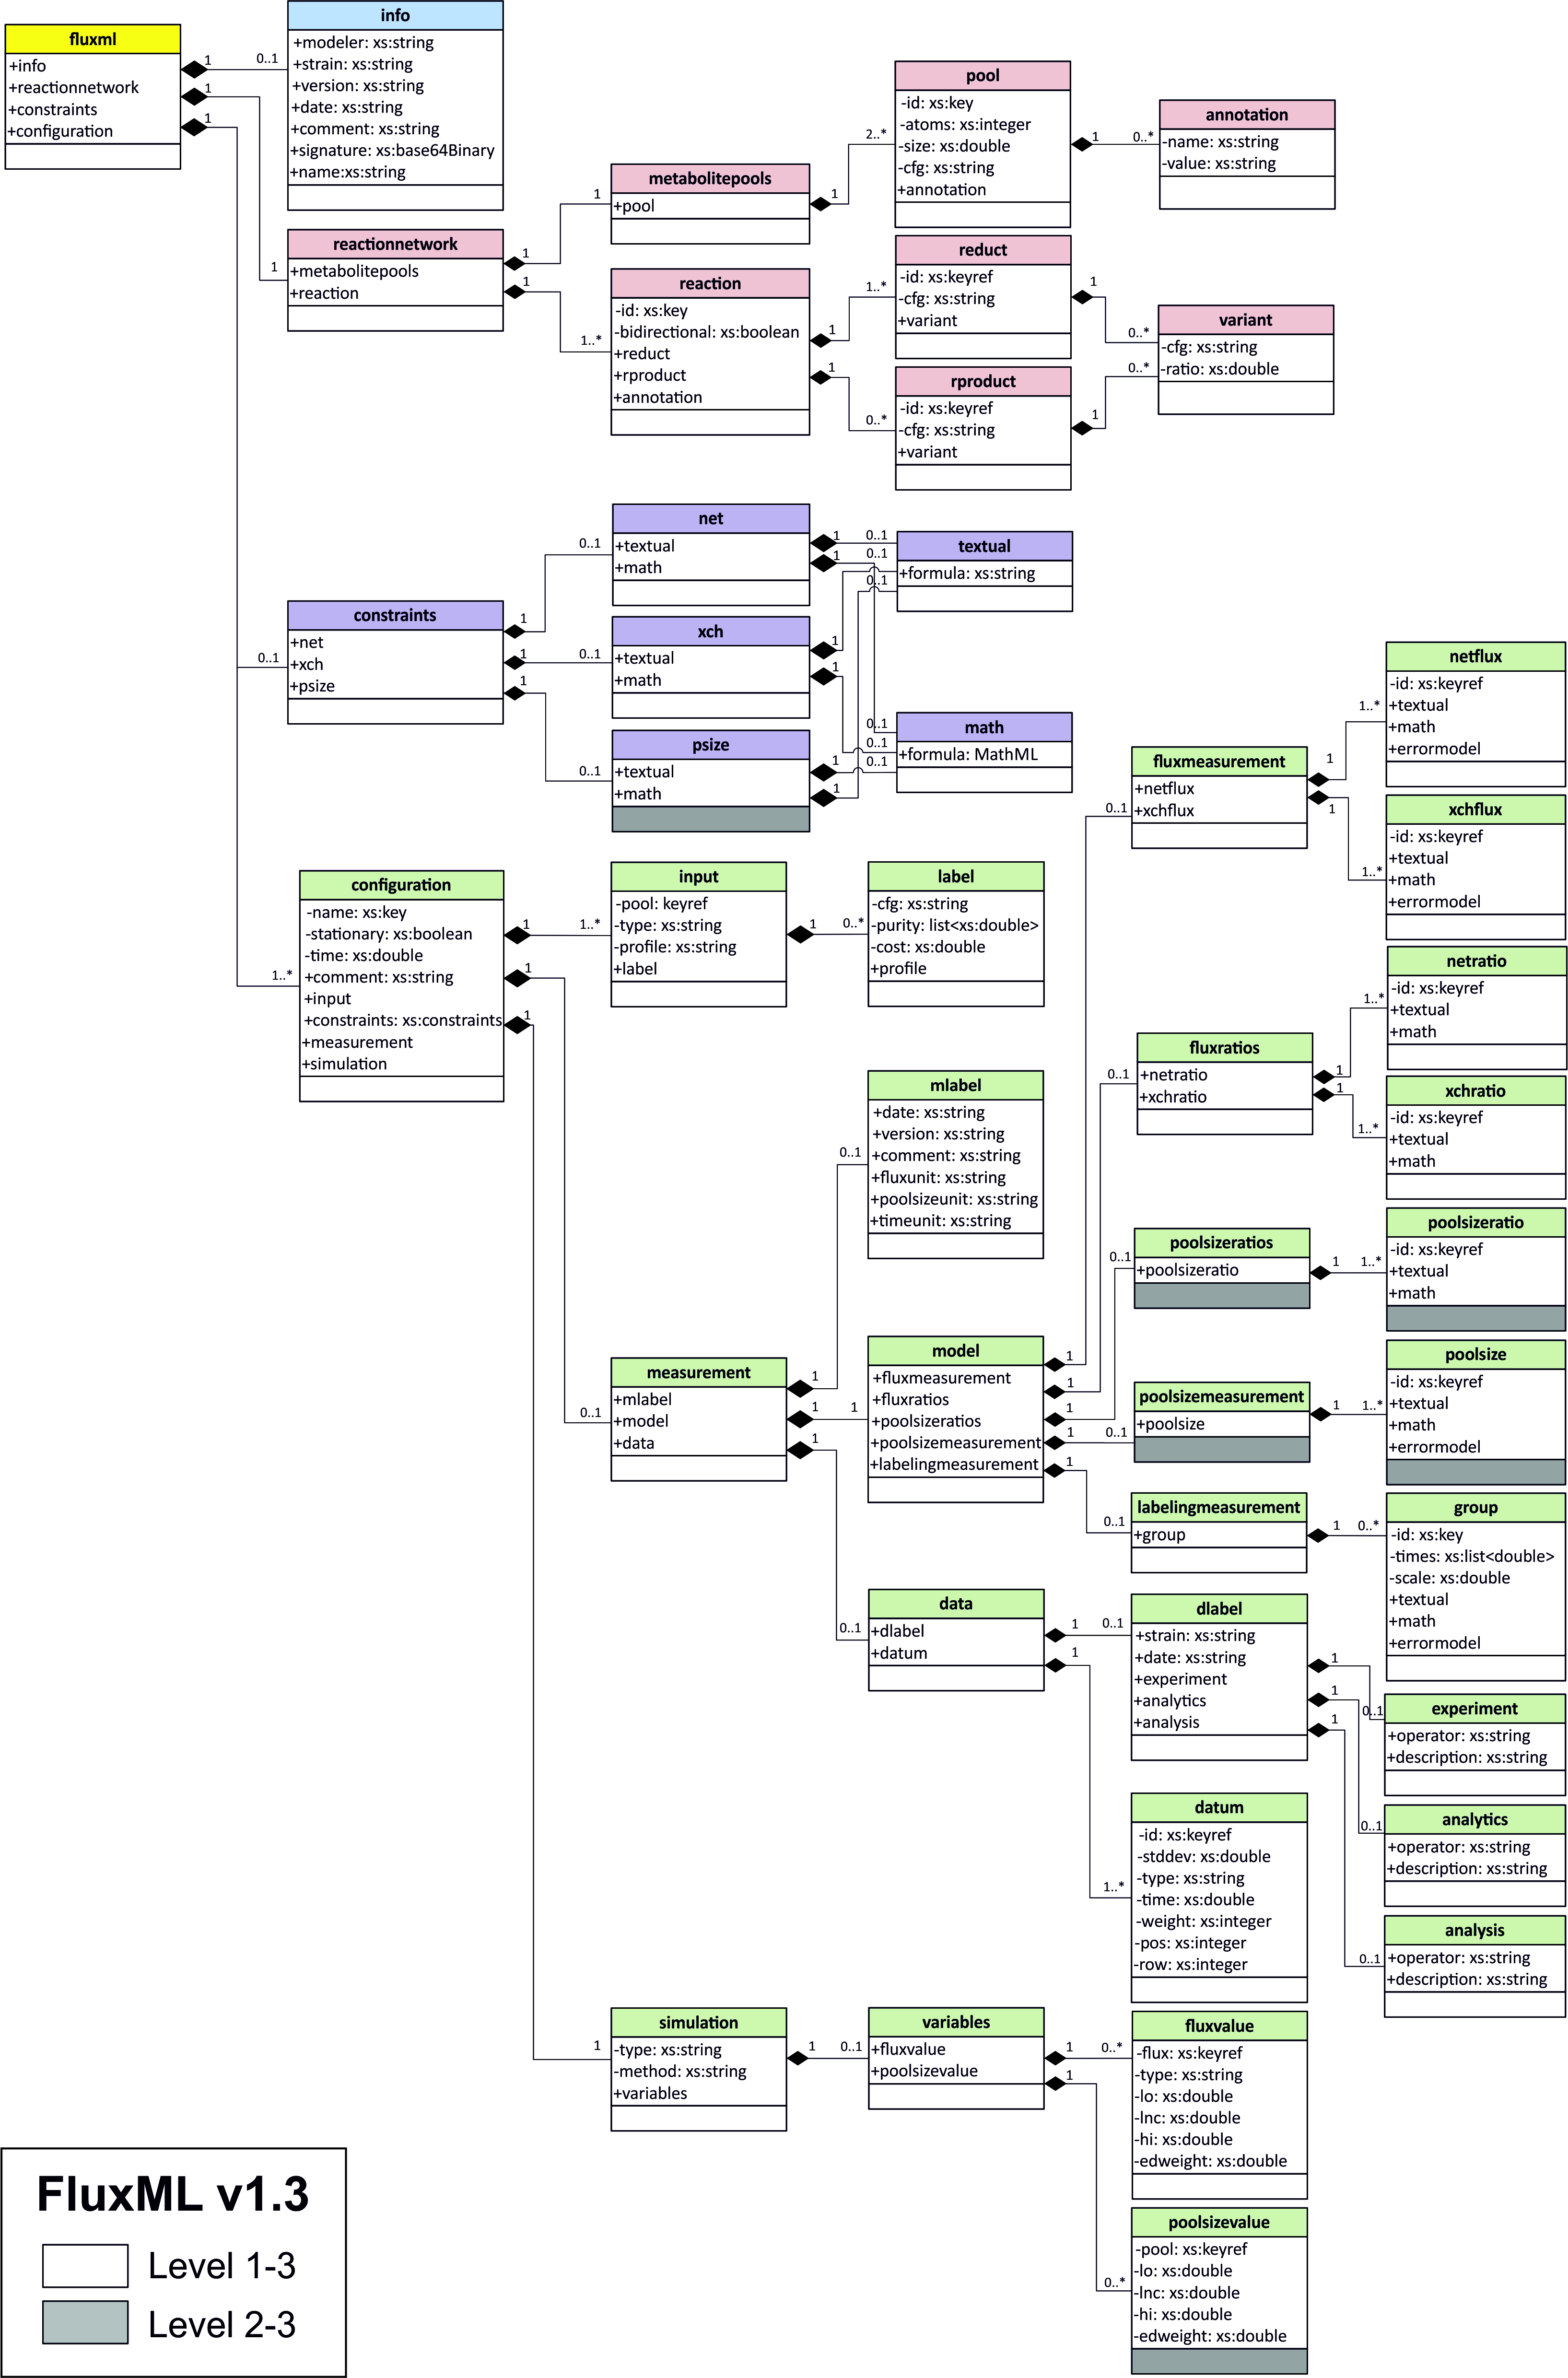The width and height of the screenshot is (1568, 2378).
Task: Click the gray compartment of psize class
Action: point(710,819)
